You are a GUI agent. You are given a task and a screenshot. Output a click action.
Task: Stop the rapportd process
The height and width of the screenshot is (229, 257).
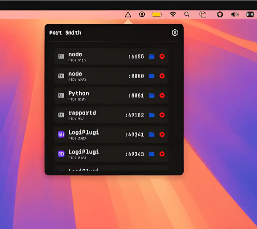[x=162, y=115]
